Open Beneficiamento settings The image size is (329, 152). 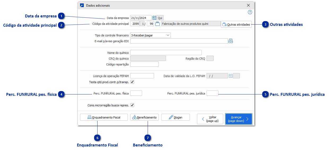tap(144, 117)
